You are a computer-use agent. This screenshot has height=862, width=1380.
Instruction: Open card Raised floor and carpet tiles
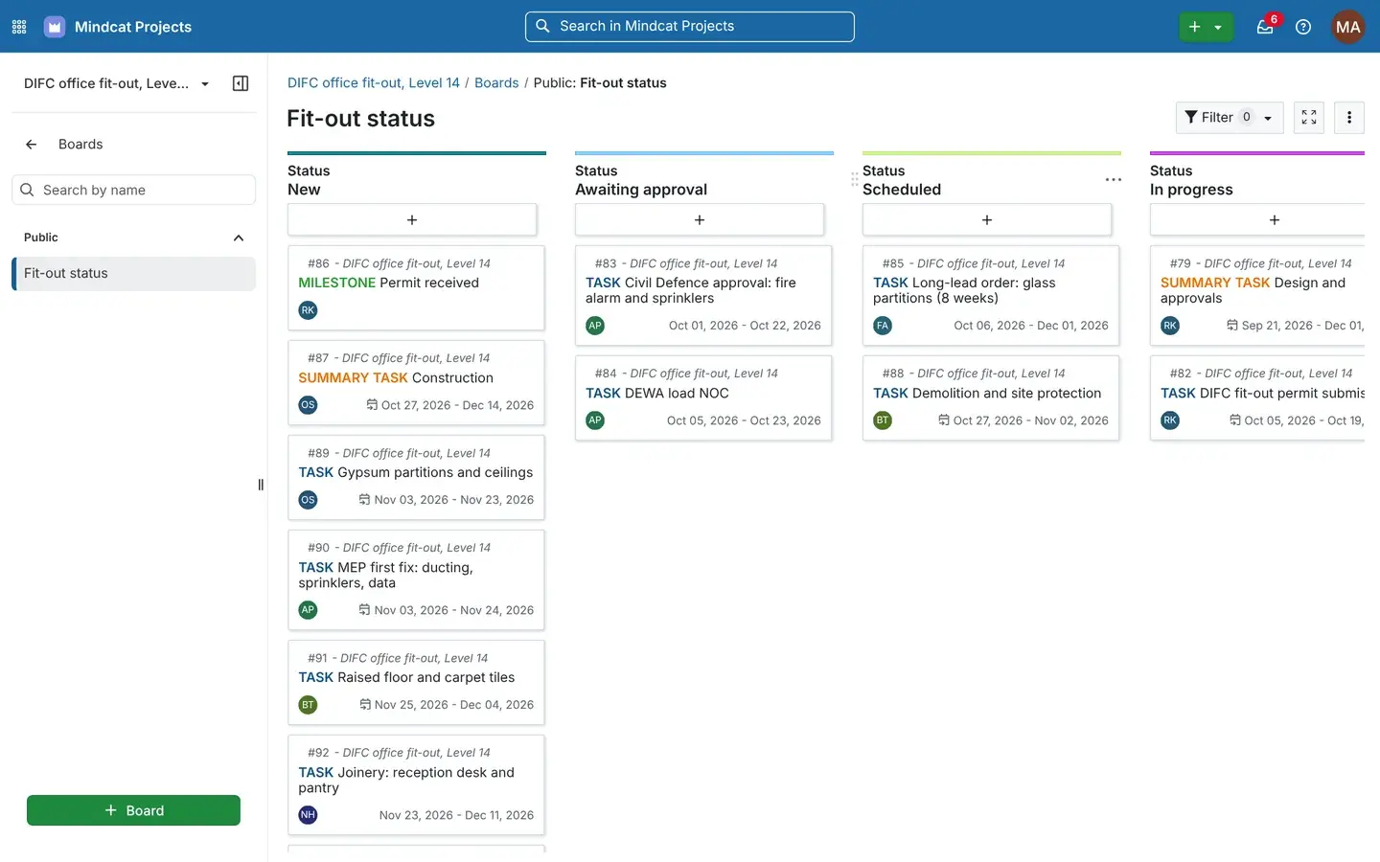(416, 683)
